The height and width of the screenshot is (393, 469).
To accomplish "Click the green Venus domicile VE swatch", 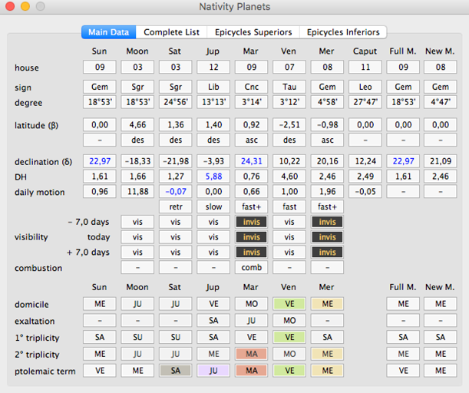I will click(289, 303).
